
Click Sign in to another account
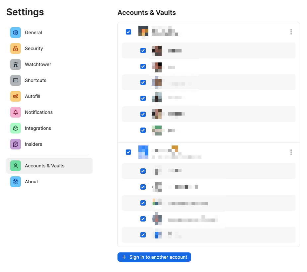pyautogui.click(x=154, y=257)
